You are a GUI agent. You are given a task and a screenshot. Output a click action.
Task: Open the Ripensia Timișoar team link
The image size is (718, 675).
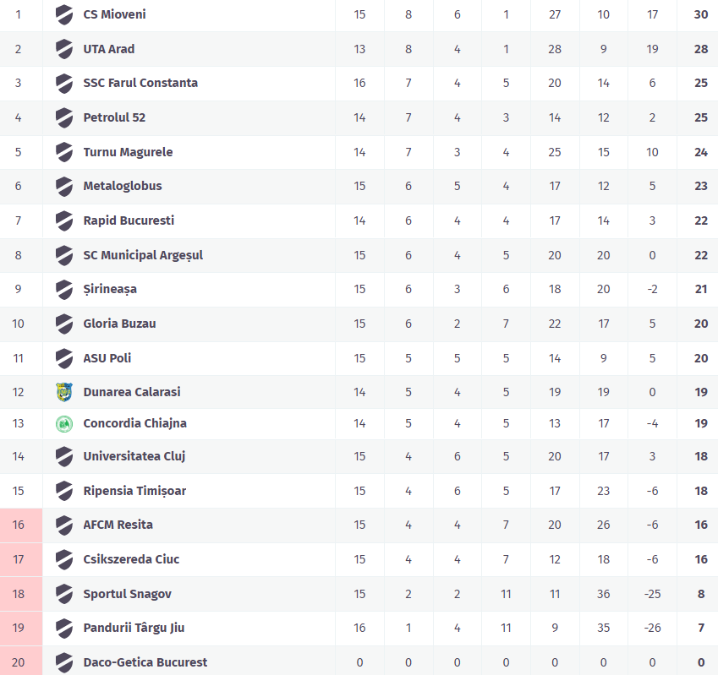pyautogui.click(x=134, y=491)
